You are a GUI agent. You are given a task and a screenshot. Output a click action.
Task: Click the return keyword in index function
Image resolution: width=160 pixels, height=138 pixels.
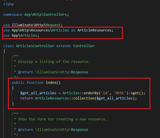[x=26, y=98]
